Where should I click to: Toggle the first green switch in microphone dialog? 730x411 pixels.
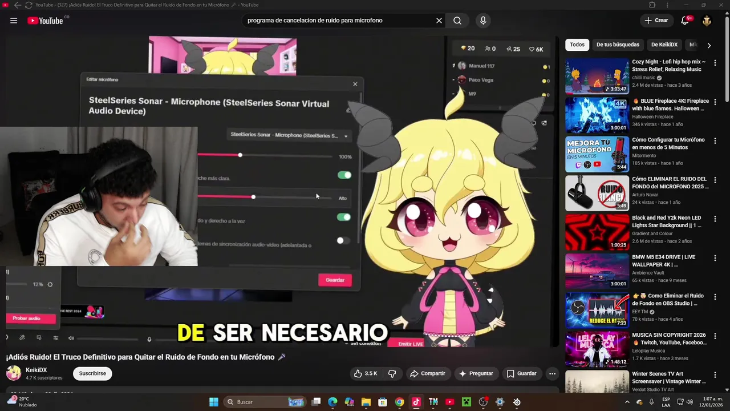click(344, 175)
